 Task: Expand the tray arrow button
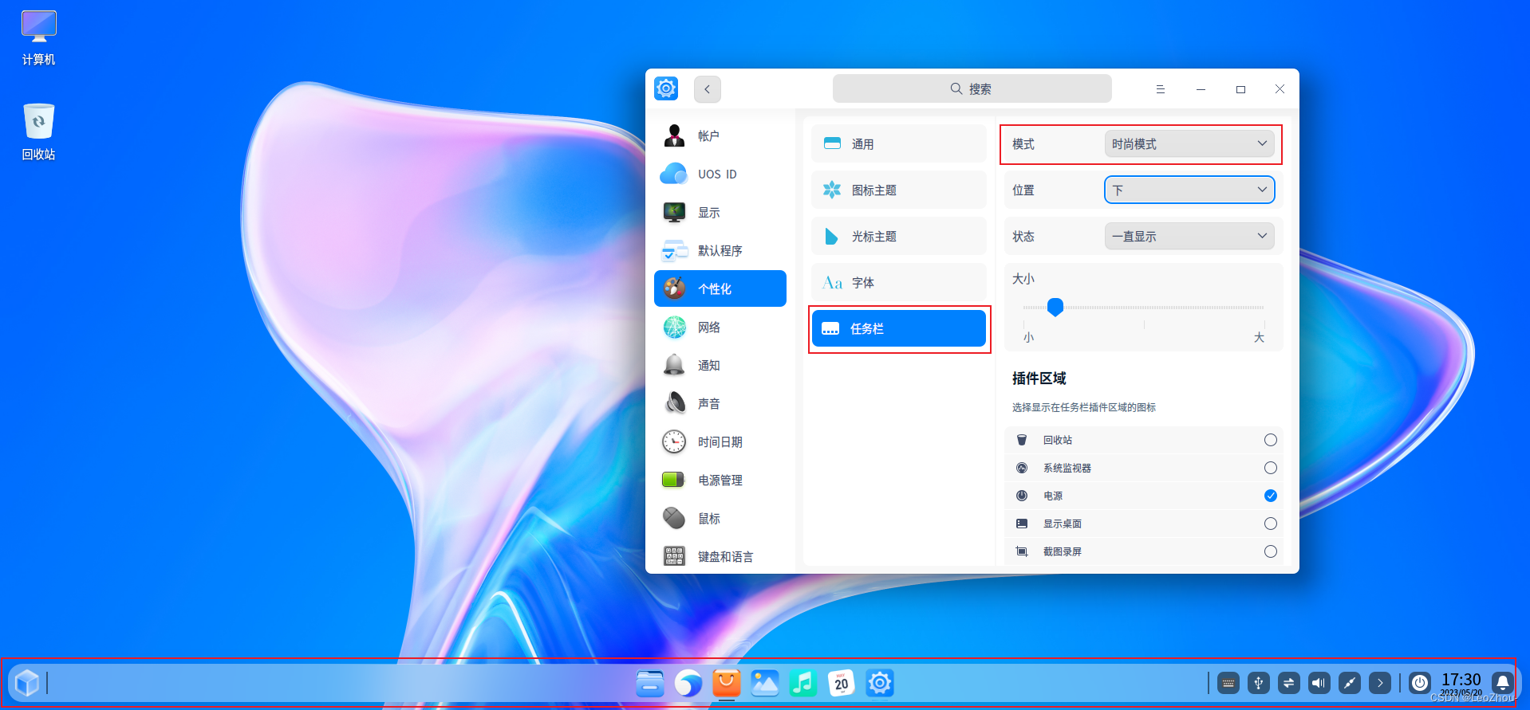[x=1380, y=683]
